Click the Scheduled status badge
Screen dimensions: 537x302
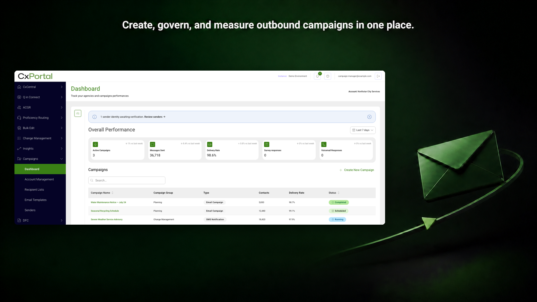(x=339, y=211)
